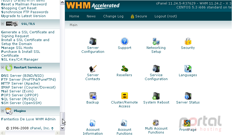The image size is (232, 135).
Task: Open the Service Configuration icon
Action: coord(156,69)
